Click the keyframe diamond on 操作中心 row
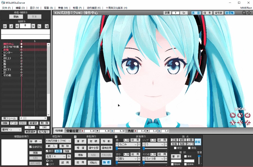The height and width of the screenshot is (167, 253). pyautogui.click(x=21, y=44)
